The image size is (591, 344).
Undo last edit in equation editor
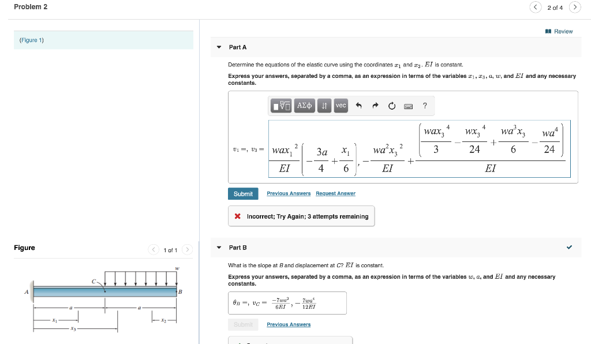coord(359,106)
